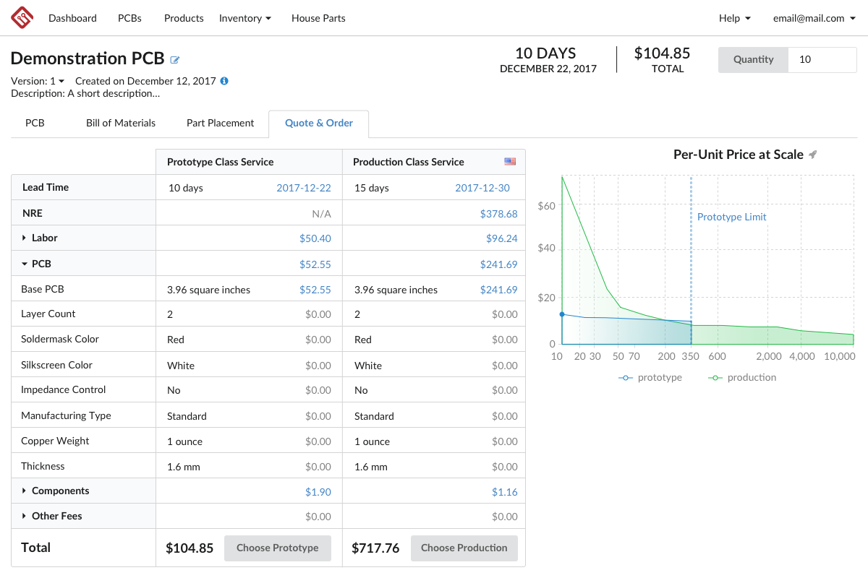Open the Help dropdown
The width and height of the screenshot is (868, 578).
[x=734, y=18]
